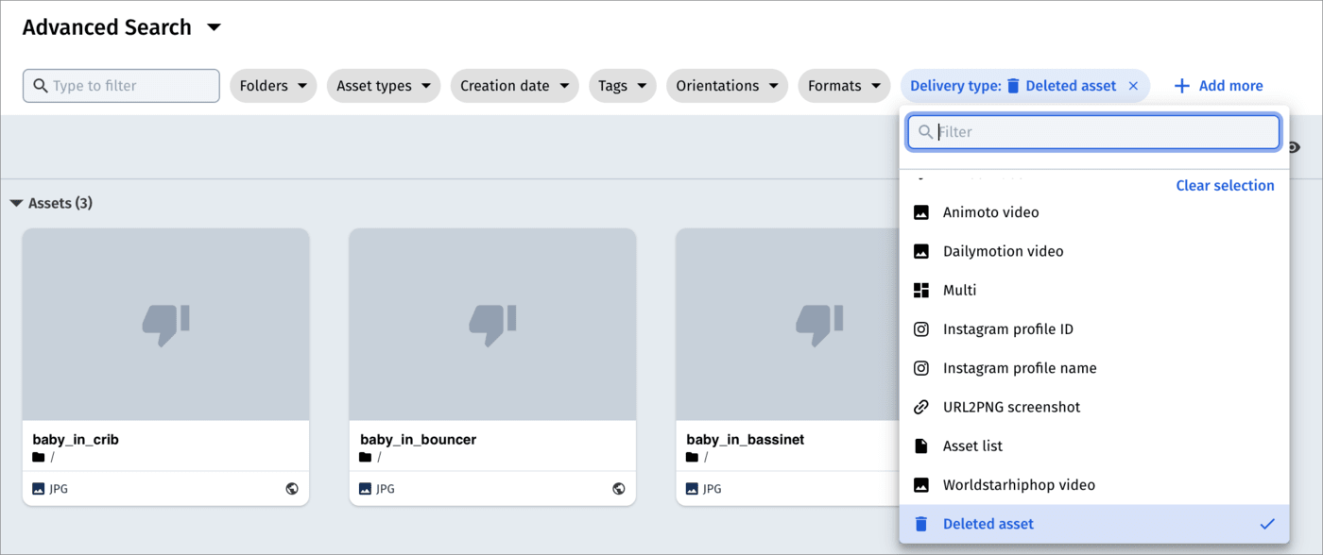Open the baby_in_bouncer thumbnail

click(x=492, y=325)
